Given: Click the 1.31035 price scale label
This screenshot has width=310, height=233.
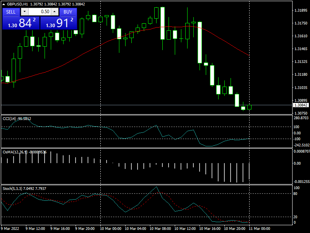Looking at the screenshot, I should [x=301, y=88].
